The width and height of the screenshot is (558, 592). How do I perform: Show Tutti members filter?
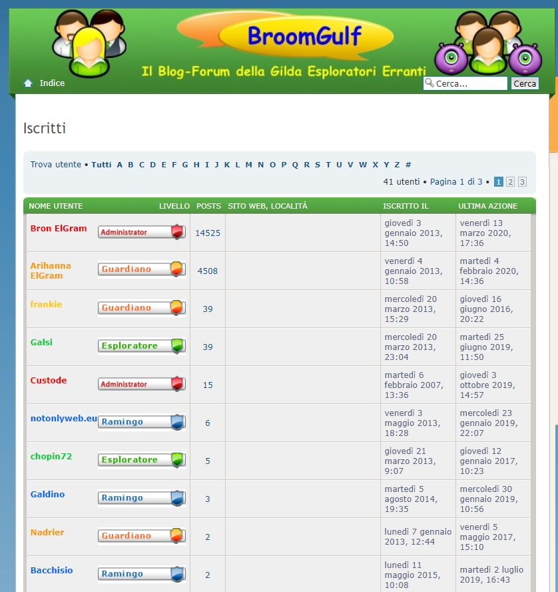click(101, 165)
